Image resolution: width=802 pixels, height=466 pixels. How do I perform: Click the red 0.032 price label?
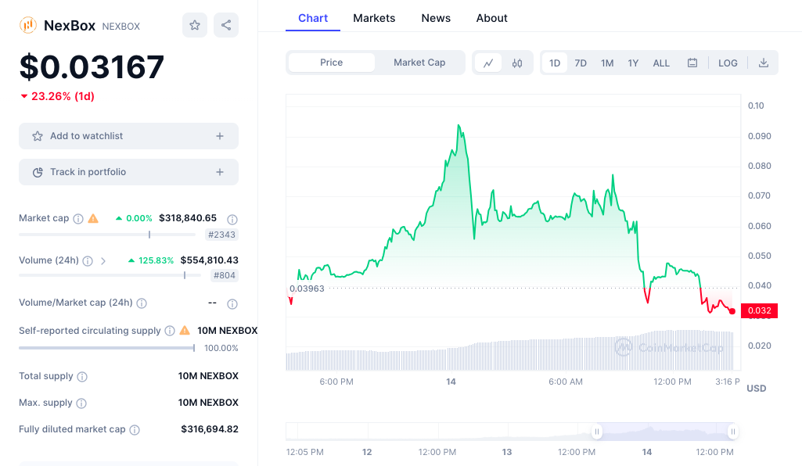pyautogui.click(x=759, y=310)
